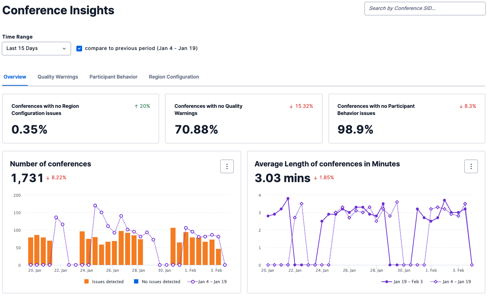This screenshot has width=489, height=296.
Task: Open the Region Configuration tab
Action: [x=174, y=77]
